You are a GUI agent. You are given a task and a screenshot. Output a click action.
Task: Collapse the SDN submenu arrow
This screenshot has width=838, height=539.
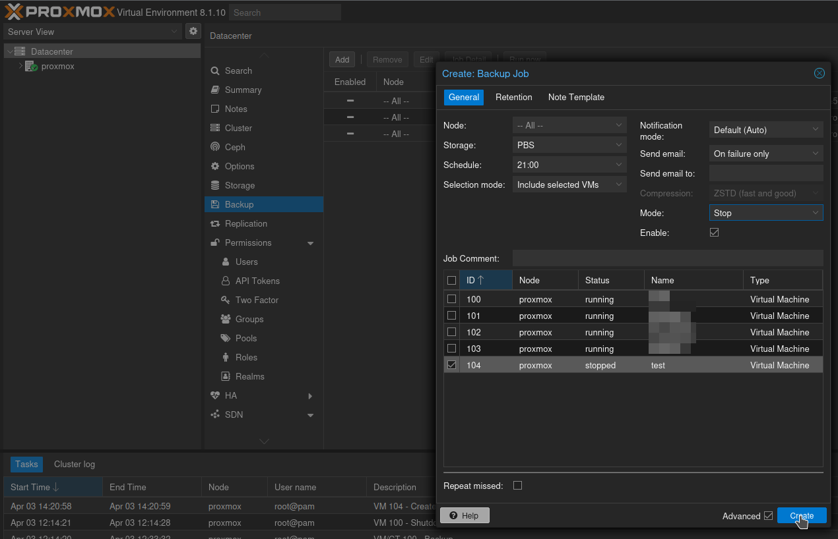pos(311,415)
